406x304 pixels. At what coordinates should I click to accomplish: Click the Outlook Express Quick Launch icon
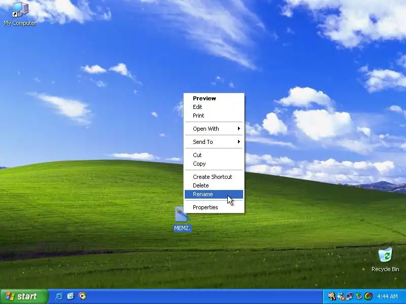tap(71, 296)
